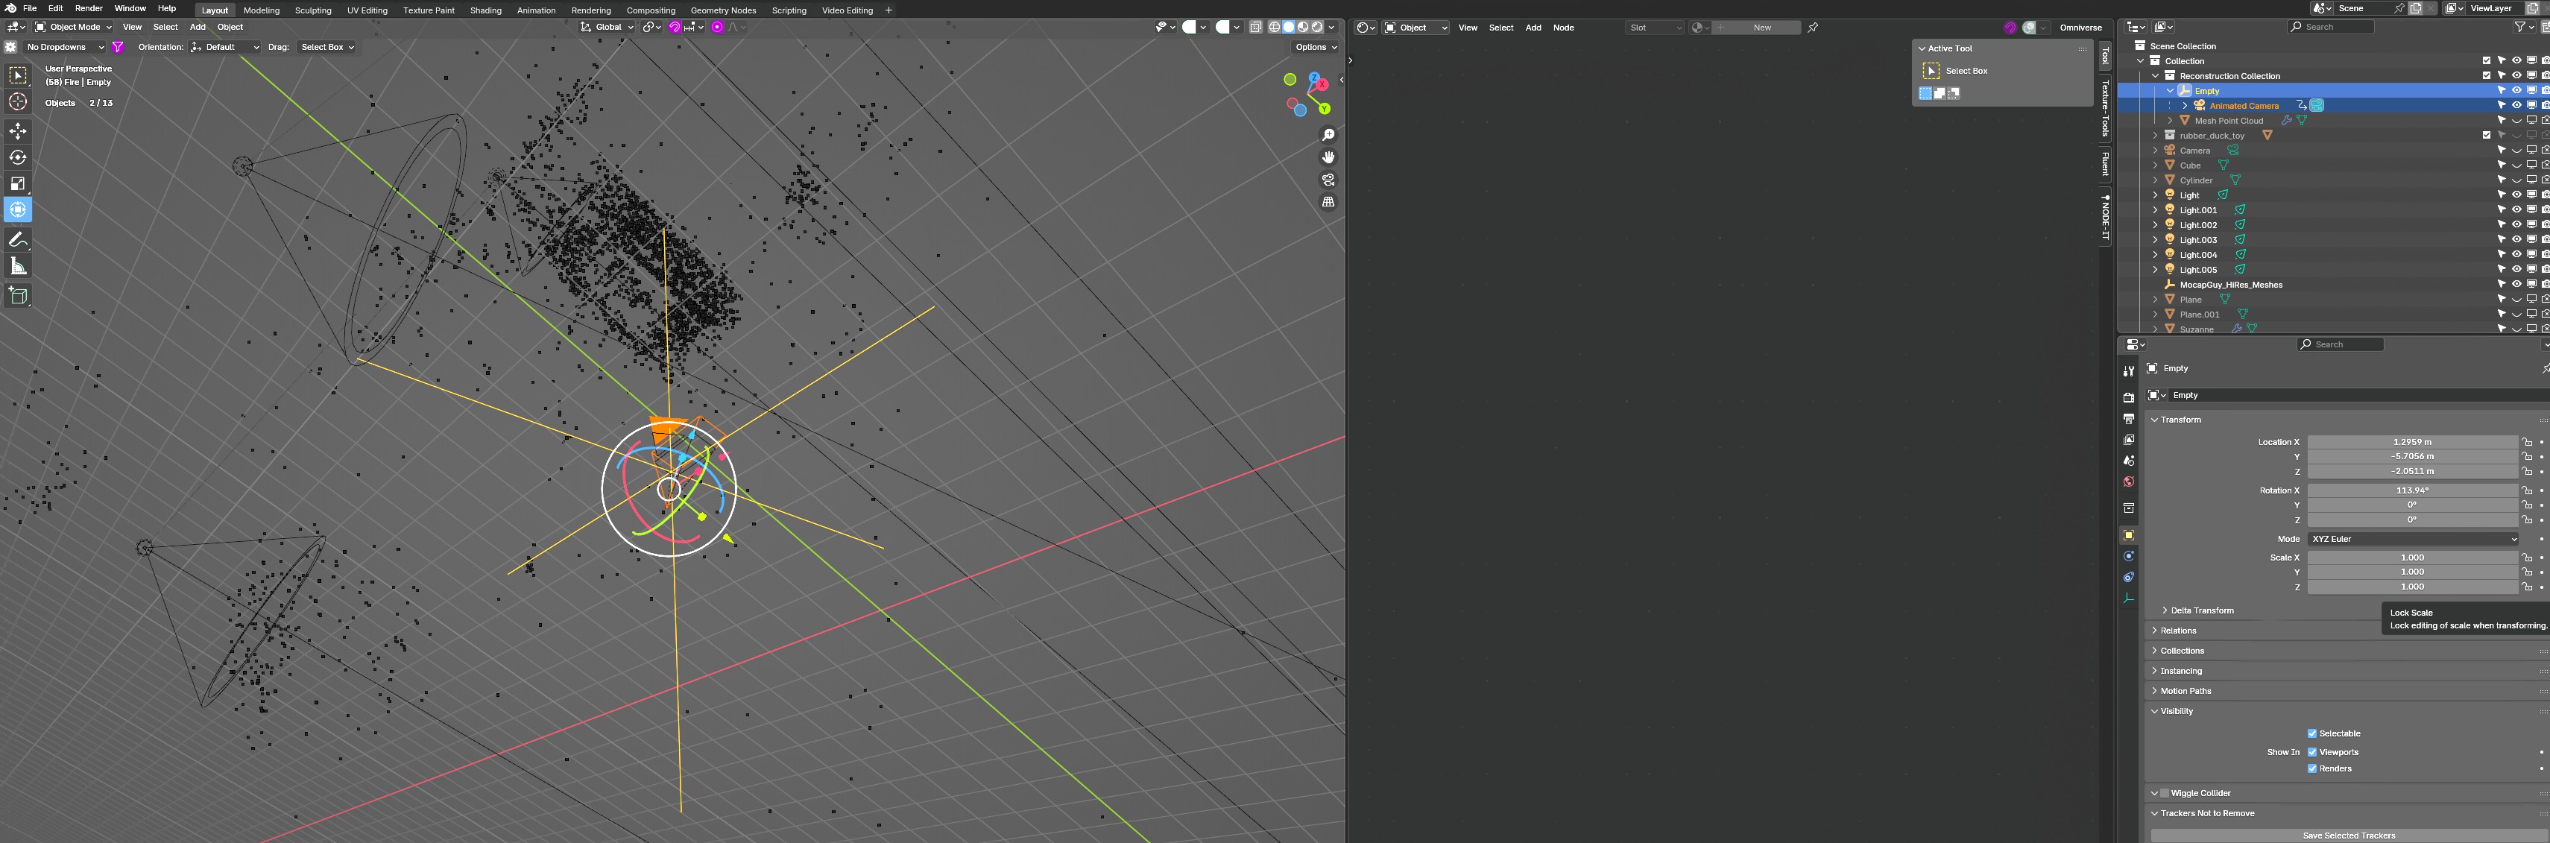The height and width of the screenshot is (843, 2550).
Task: Open the XYZ Euler rotation mode dropdown
Action: [x=2414, y=539]
